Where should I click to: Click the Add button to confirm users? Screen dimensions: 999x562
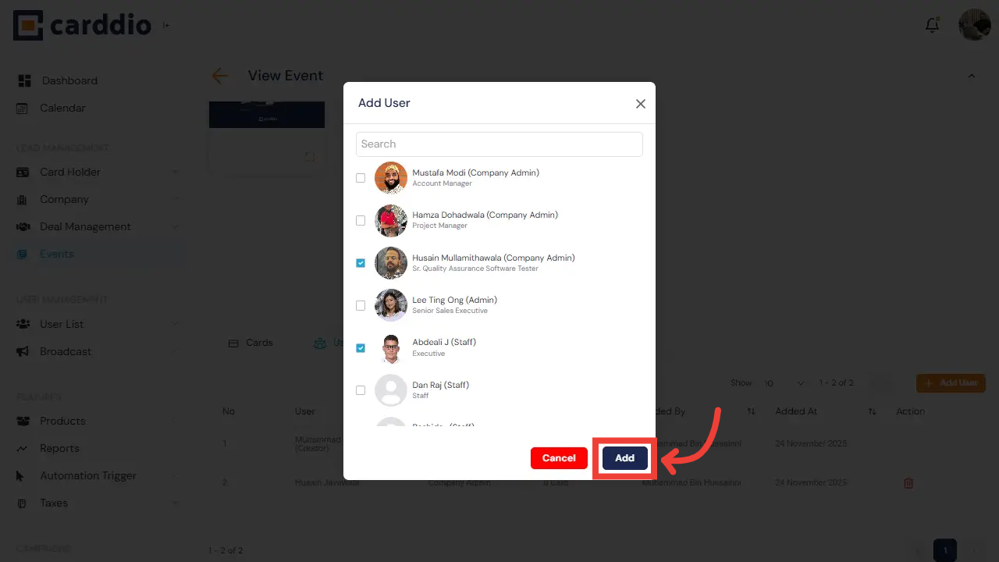[x=624, y=458]
